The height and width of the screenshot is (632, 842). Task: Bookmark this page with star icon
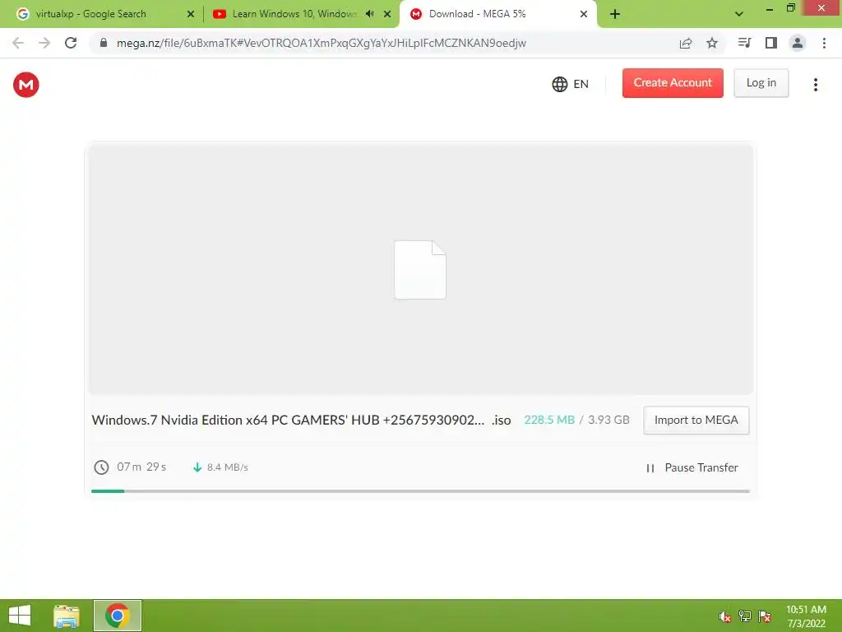tap(712, 43)
